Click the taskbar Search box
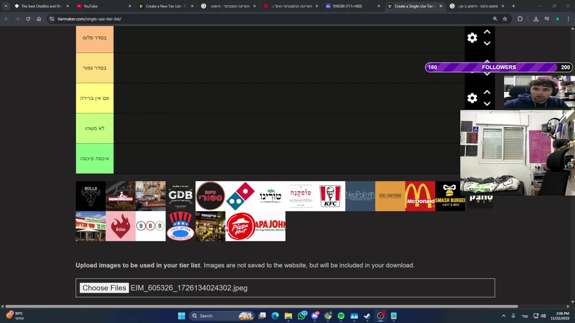The height and width of the screenshot is (323, 575). [222, 316]
